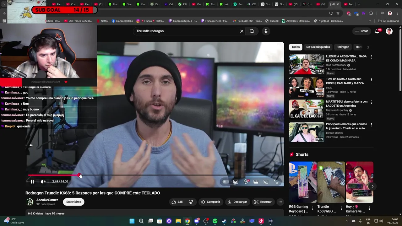Subscribe with the Suscribirse button
The image size is (402, 226).
[x=73, y=202]
